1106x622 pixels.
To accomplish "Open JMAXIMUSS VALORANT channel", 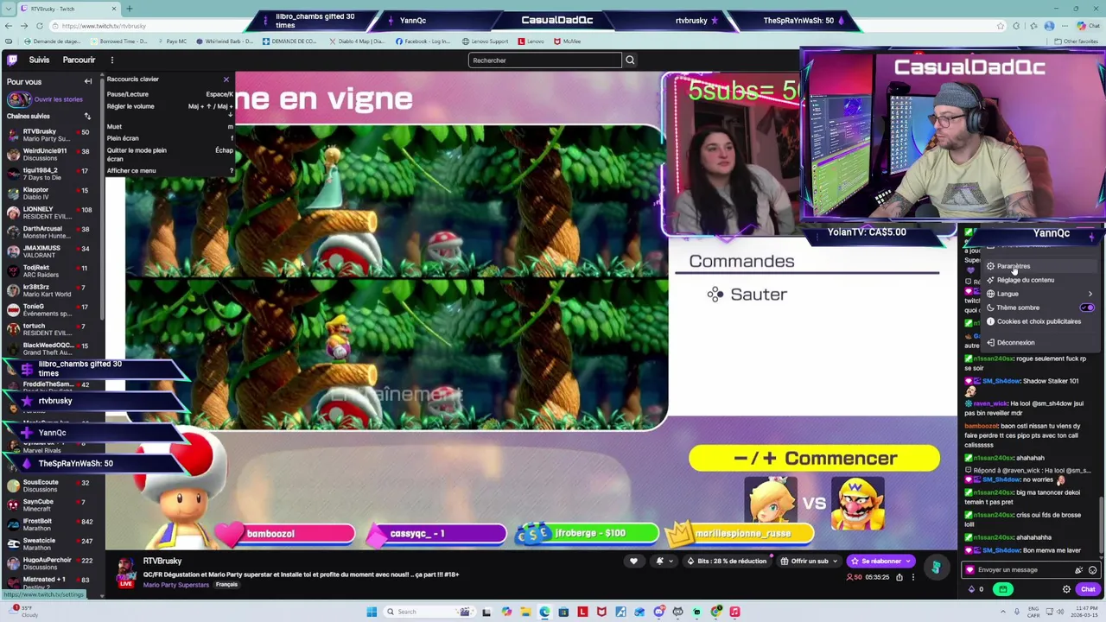I will [x=50, y=251].
